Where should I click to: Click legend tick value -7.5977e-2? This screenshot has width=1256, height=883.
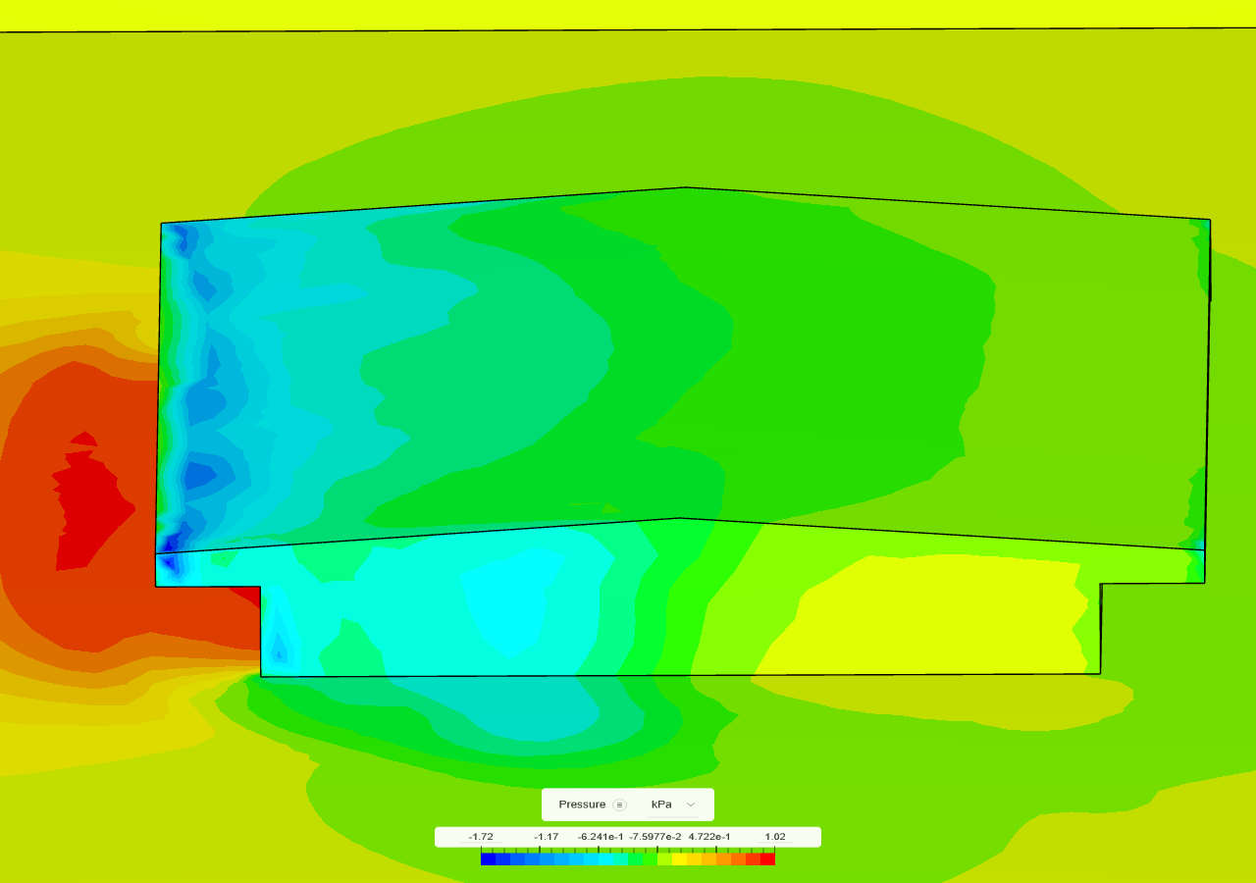(x=654, y=837)
